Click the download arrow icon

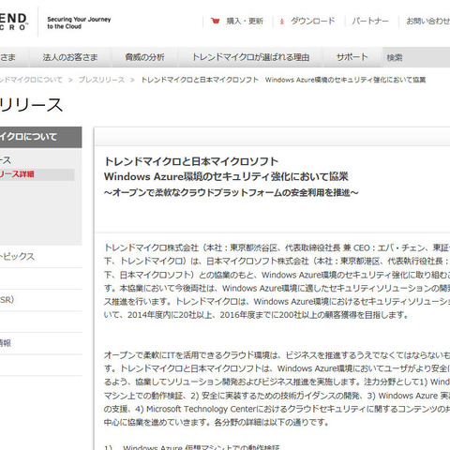(x=282, y=22)
